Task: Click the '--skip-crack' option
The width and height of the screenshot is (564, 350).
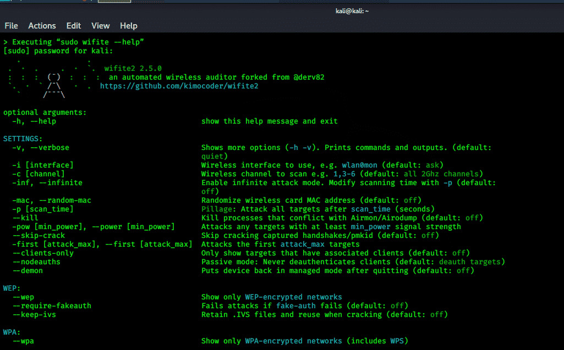Action: [39, 236]
